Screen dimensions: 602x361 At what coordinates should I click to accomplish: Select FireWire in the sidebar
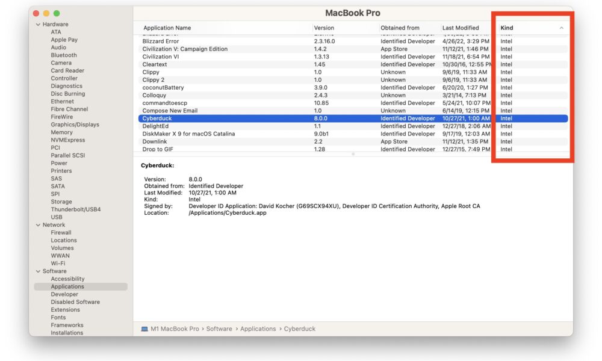click(62, 117)
